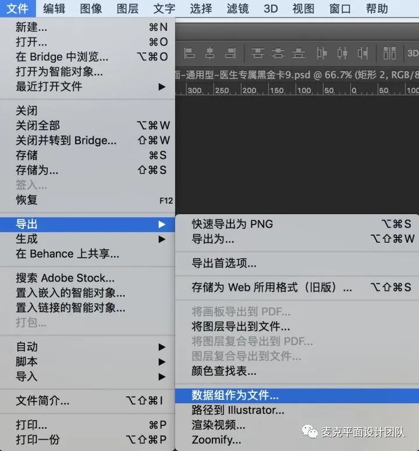Select 搜索 Adobe Stock...

87,278
